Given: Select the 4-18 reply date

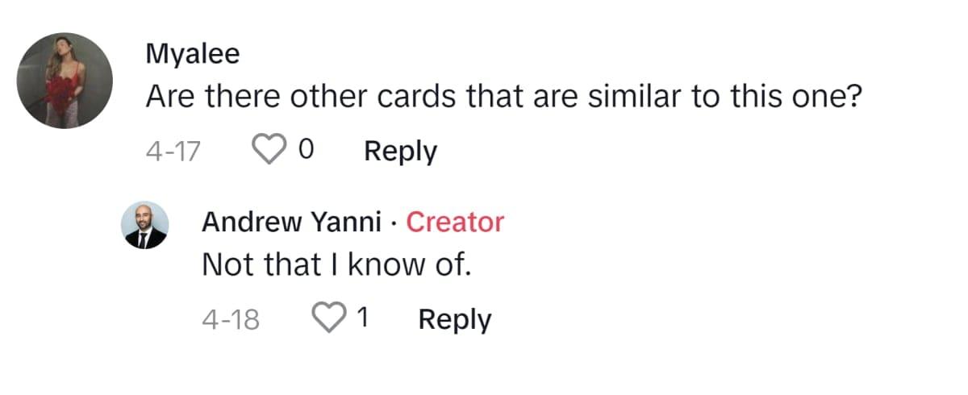Looking at the screenshot, I should 231,320.
